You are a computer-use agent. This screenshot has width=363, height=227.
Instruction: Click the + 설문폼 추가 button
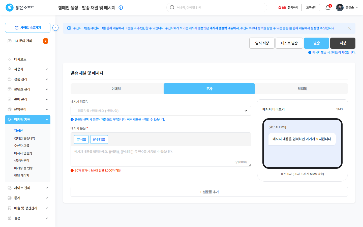[209, 192]
